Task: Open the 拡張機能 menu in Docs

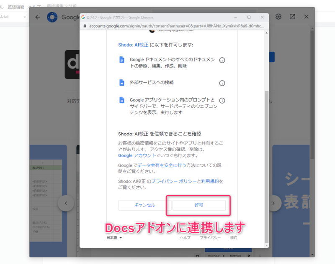Action: 16,7
